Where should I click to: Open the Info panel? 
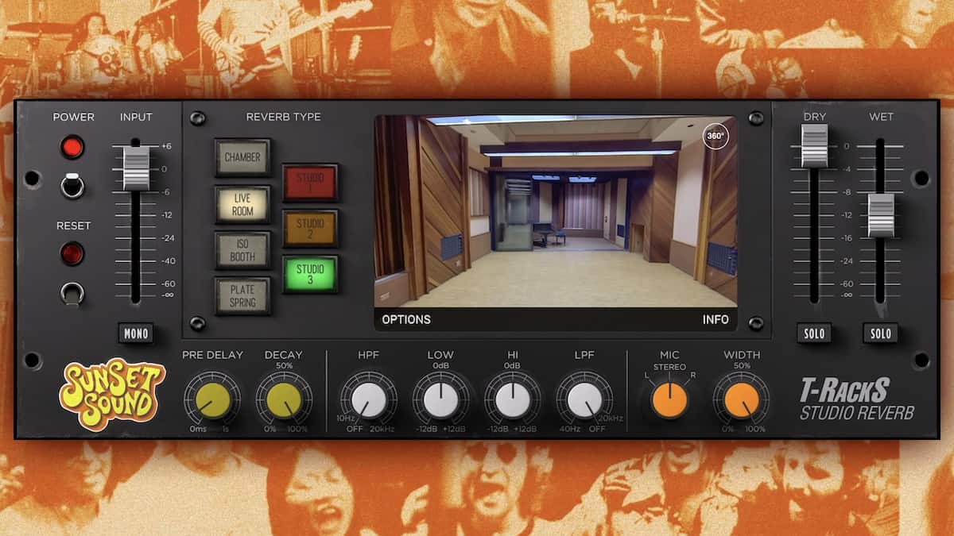point(716,318)
